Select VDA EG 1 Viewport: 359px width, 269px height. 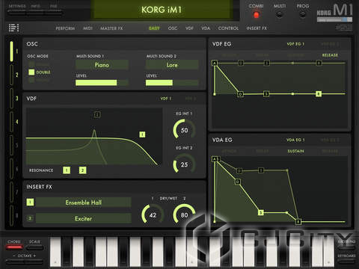coord(295,140)
